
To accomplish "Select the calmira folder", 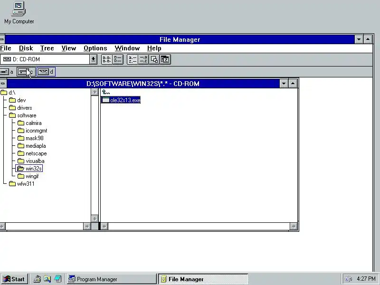I will (29, 123).
